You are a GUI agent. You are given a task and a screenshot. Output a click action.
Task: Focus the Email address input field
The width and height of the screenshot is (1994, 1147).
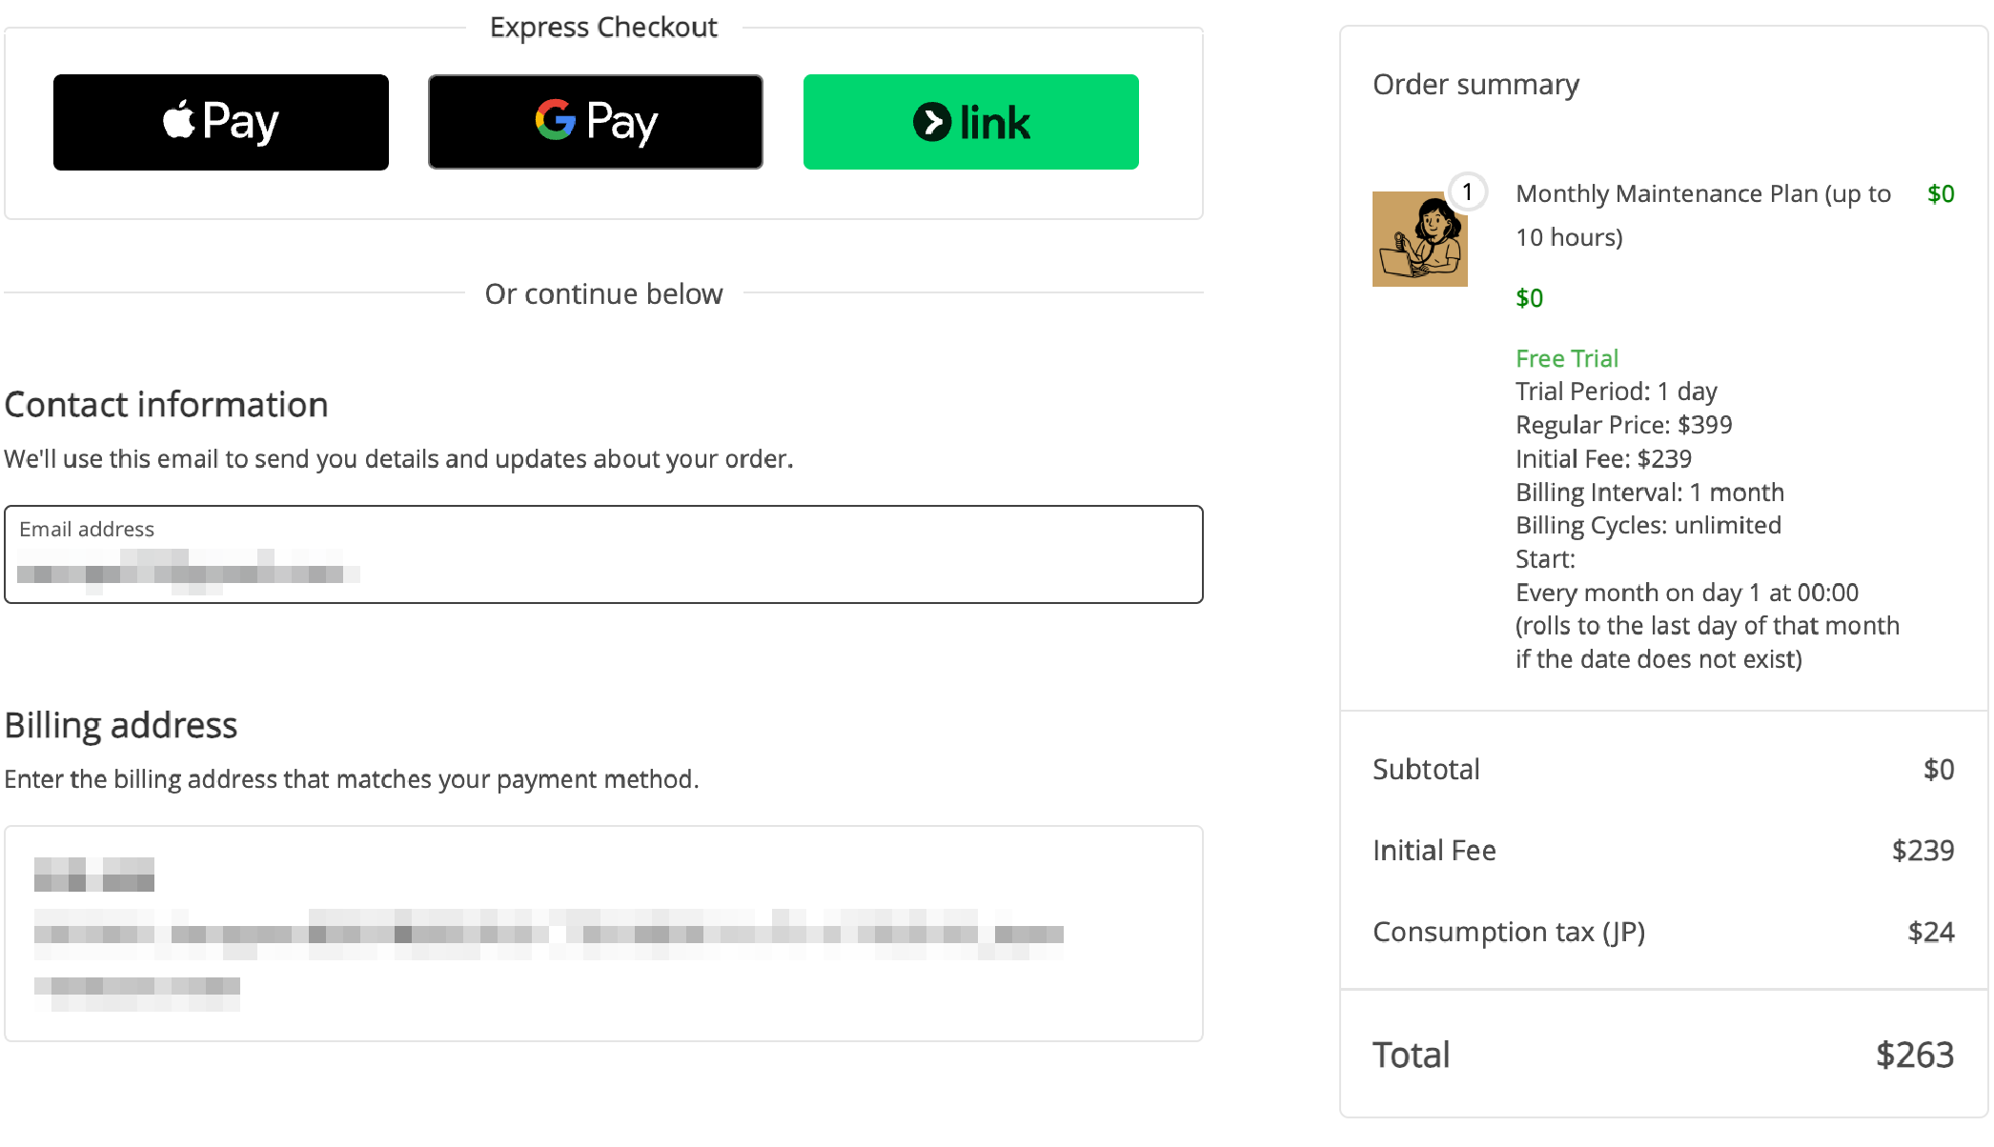(603, 555)
